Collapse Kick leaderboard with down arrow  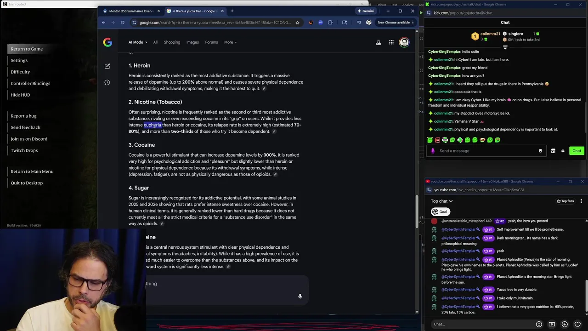point(505,47)
